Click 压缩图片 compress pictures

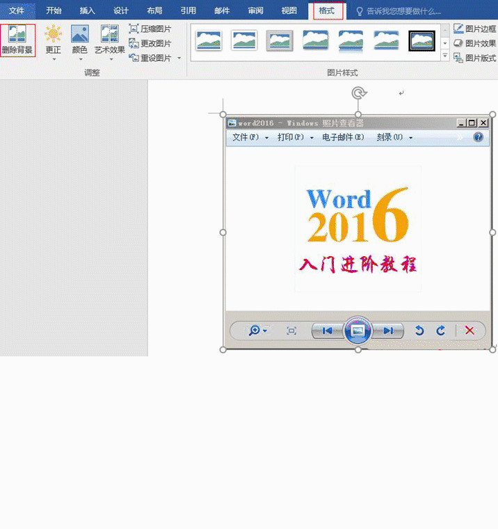[x=150, y=29]
